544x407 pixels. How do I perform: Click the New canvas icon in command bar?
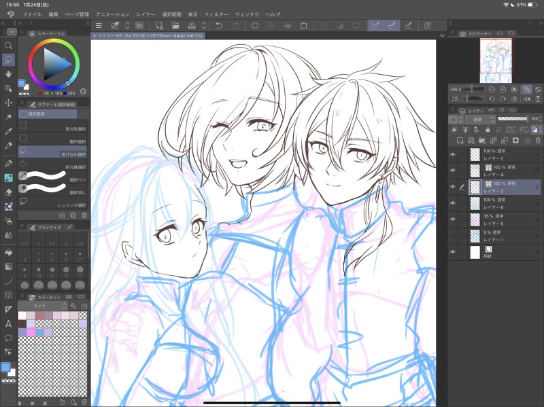pyautogui.click(x=159, y=25)
